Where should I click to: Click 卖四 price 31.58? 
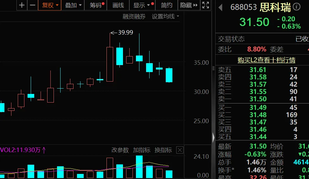(x=258, y=77)
